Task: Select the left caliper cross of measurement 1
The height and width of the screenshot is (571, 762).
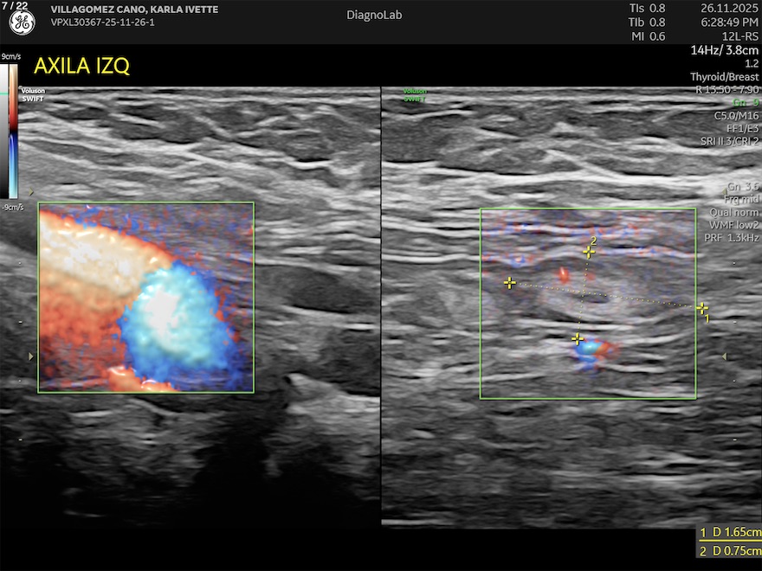Action: coord(510,283)
